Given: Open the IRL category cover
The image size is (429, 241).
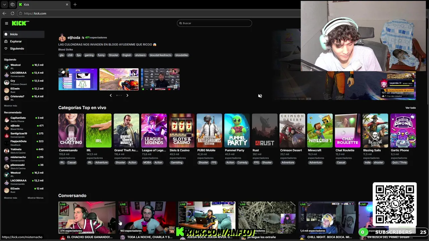Looking at the screenshot, I should [99, 131].
